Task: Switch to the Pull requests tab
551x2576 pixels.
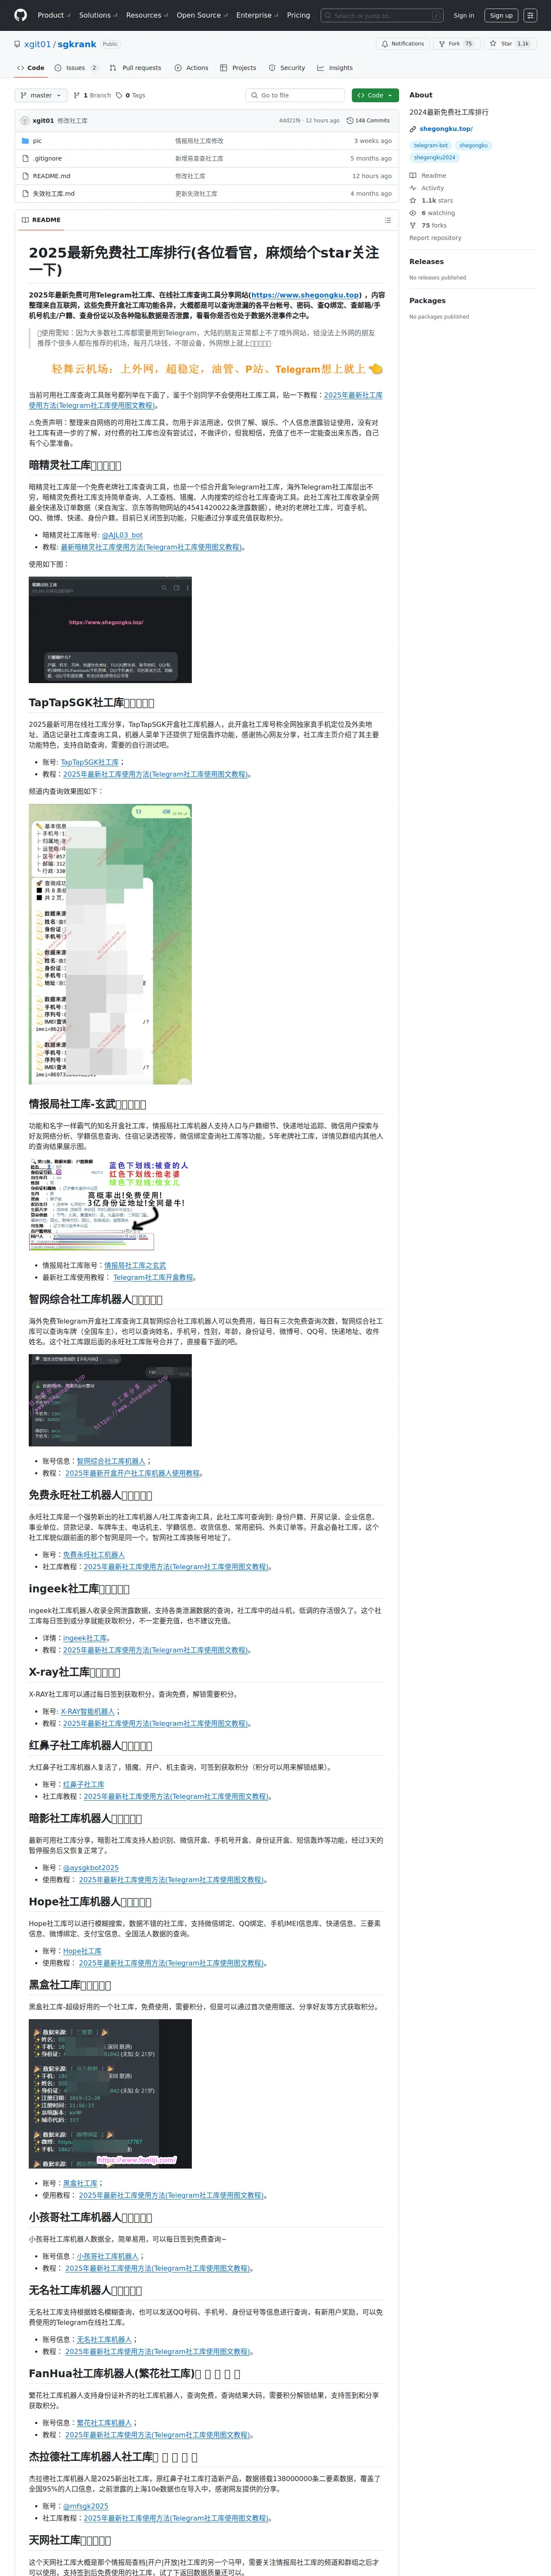Action: click(x=135, y=68)
